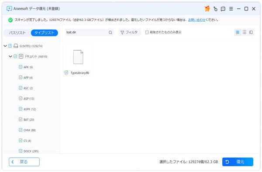Switch to タイプリスト tab
The width and height of the screenshot is (262, 172).
(45, 33)
